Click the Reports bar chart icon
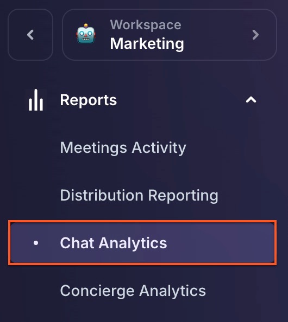This screenshot has width=288, height=322. [36, 100]
